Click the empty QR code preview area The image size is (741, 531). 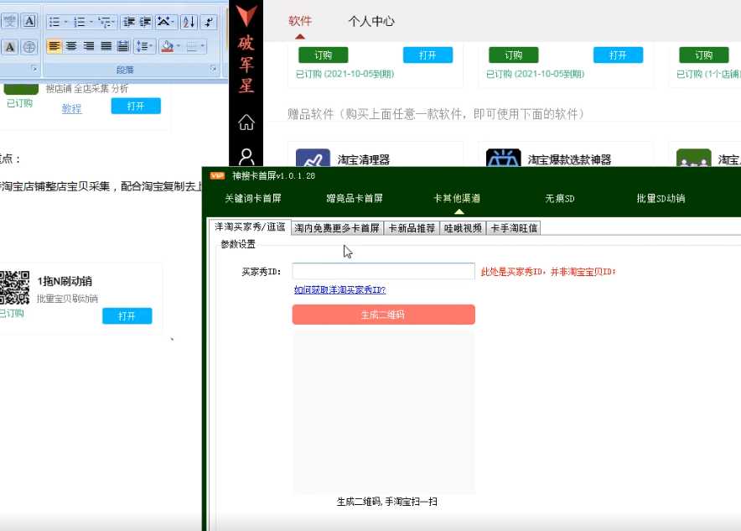[383, 412]
